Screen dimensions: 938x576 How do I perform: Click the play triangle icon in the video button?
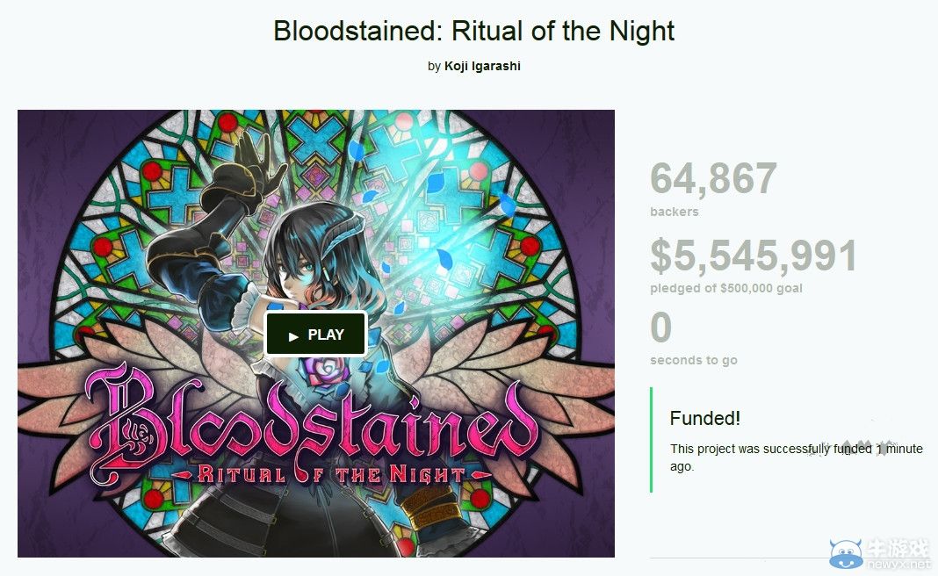point(293,336)
